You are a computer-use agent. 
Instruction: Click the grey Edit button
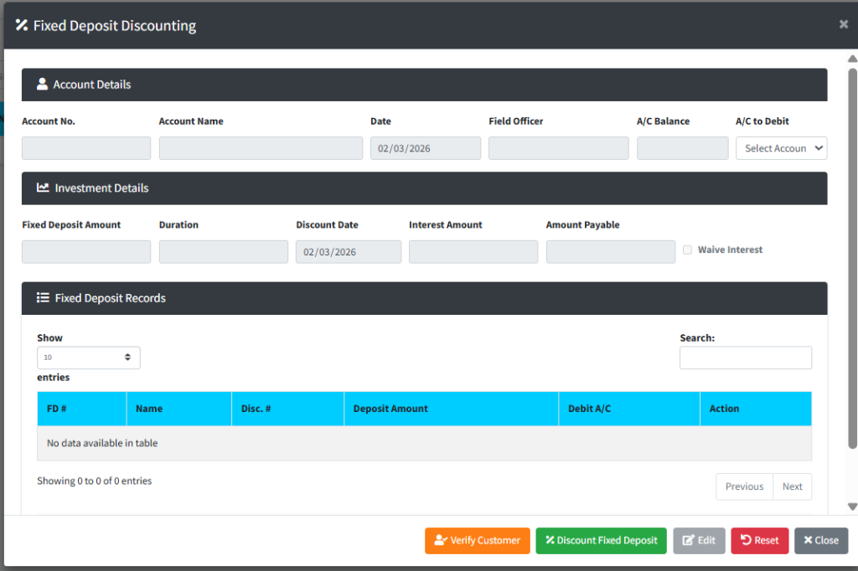699,541
